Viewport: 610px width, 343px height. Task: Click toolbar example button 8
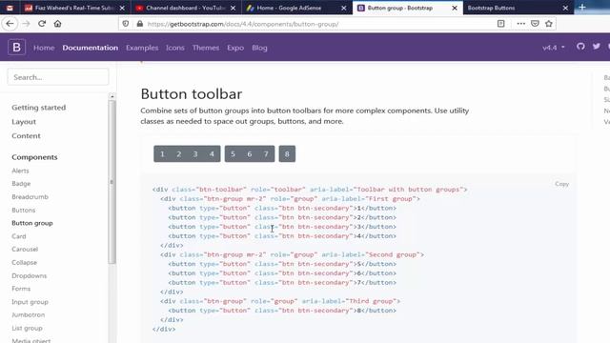(x=287, y=153)
